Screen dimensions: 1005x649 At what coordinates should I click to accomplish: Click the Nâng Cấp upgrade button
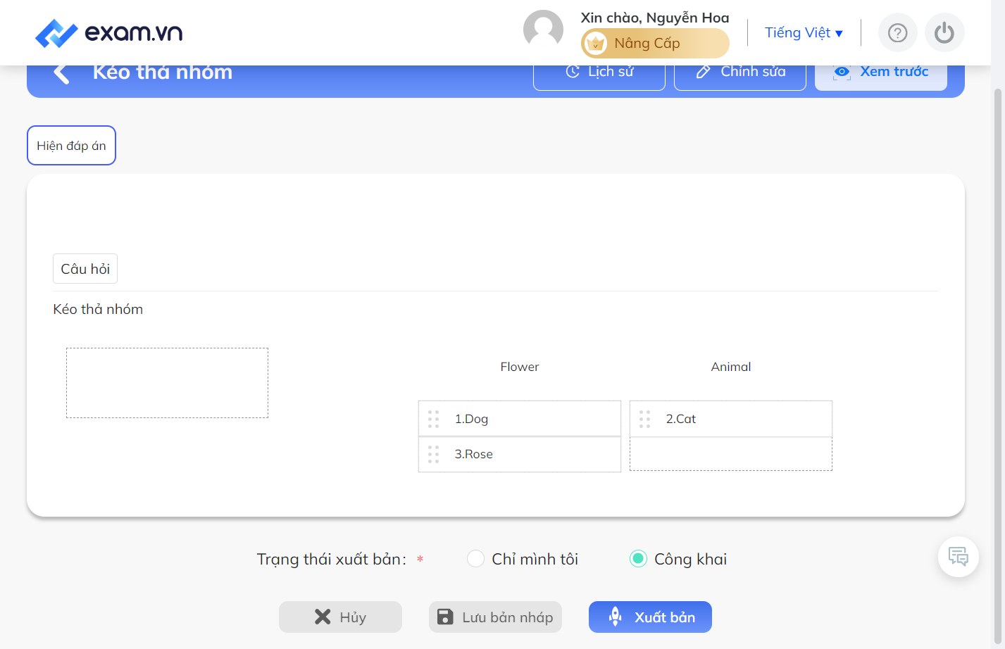tap(655, 44)
